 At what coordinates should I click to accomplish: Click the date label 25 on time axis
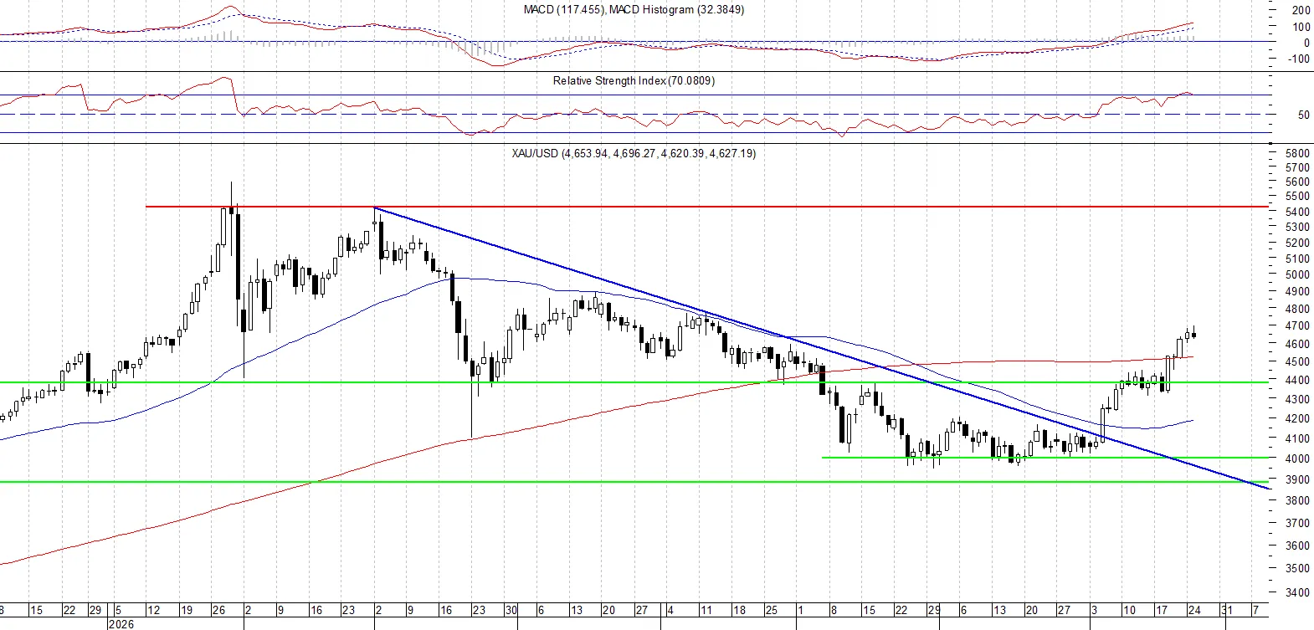(772, 611)
